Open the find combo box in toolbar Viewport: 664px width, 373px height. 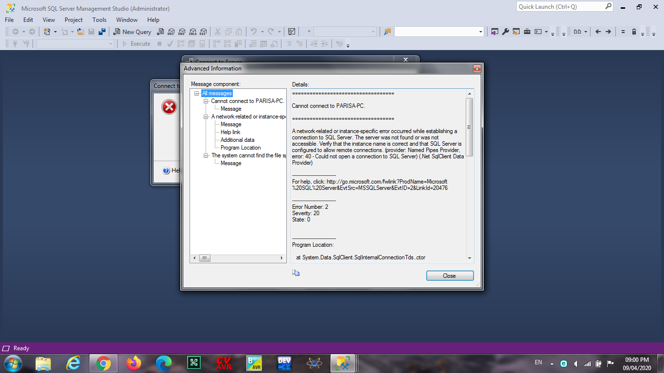click(x=439, y=32)
